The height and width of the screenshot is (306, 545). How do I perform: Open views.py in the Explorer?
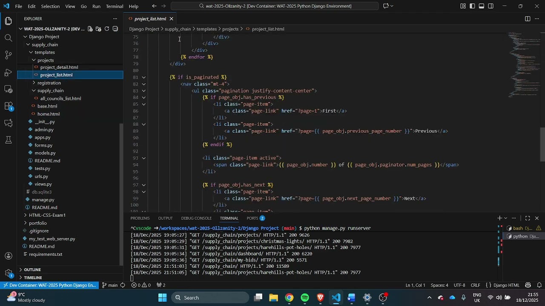pos(43,184)
